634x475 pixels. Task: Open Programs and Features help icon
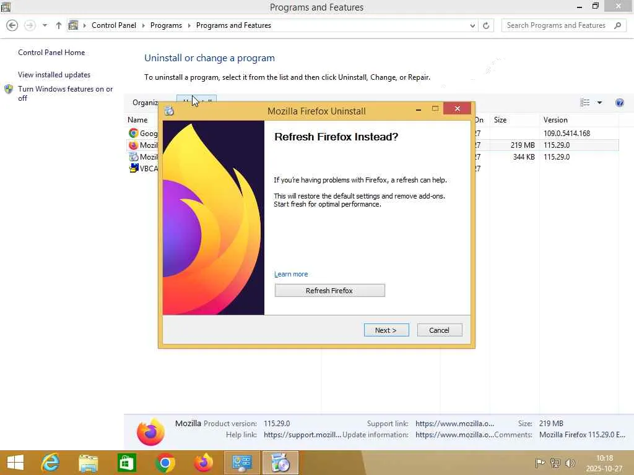[619, 103]
